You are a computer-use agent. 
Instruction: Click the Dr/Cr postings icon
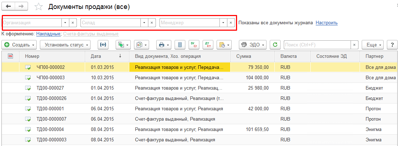[x=194, y=45]
